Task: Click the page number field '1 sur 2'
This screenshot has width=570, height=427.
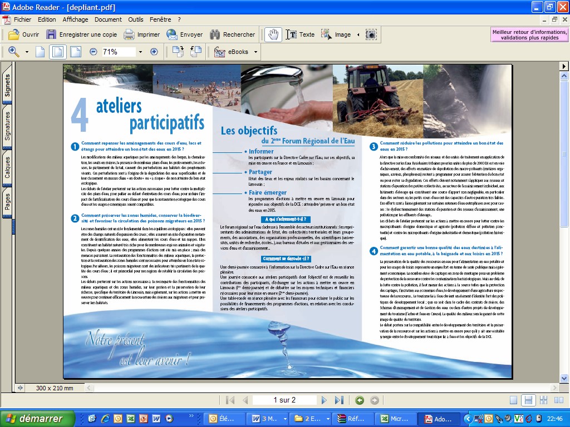Action: (x=284, y=400)
